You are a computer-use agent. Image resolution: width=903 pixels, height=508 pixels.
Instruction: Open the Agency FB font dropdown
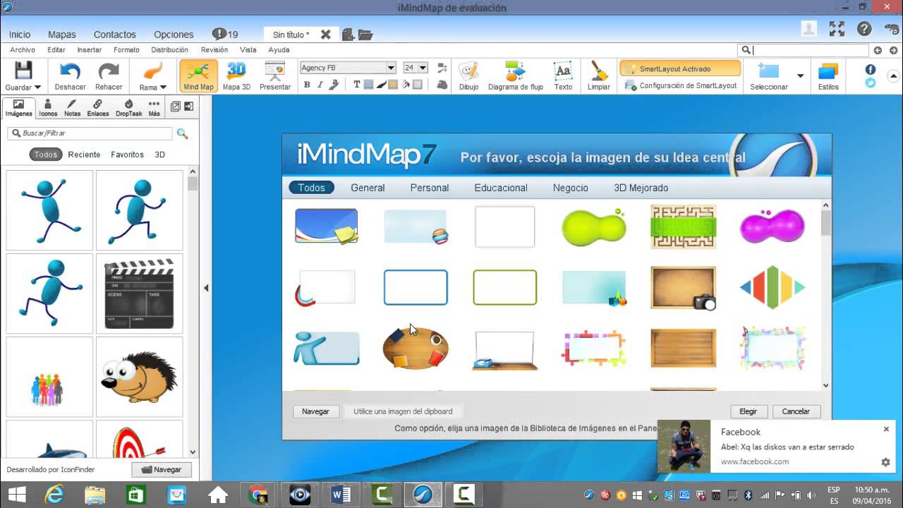[390, 68]
